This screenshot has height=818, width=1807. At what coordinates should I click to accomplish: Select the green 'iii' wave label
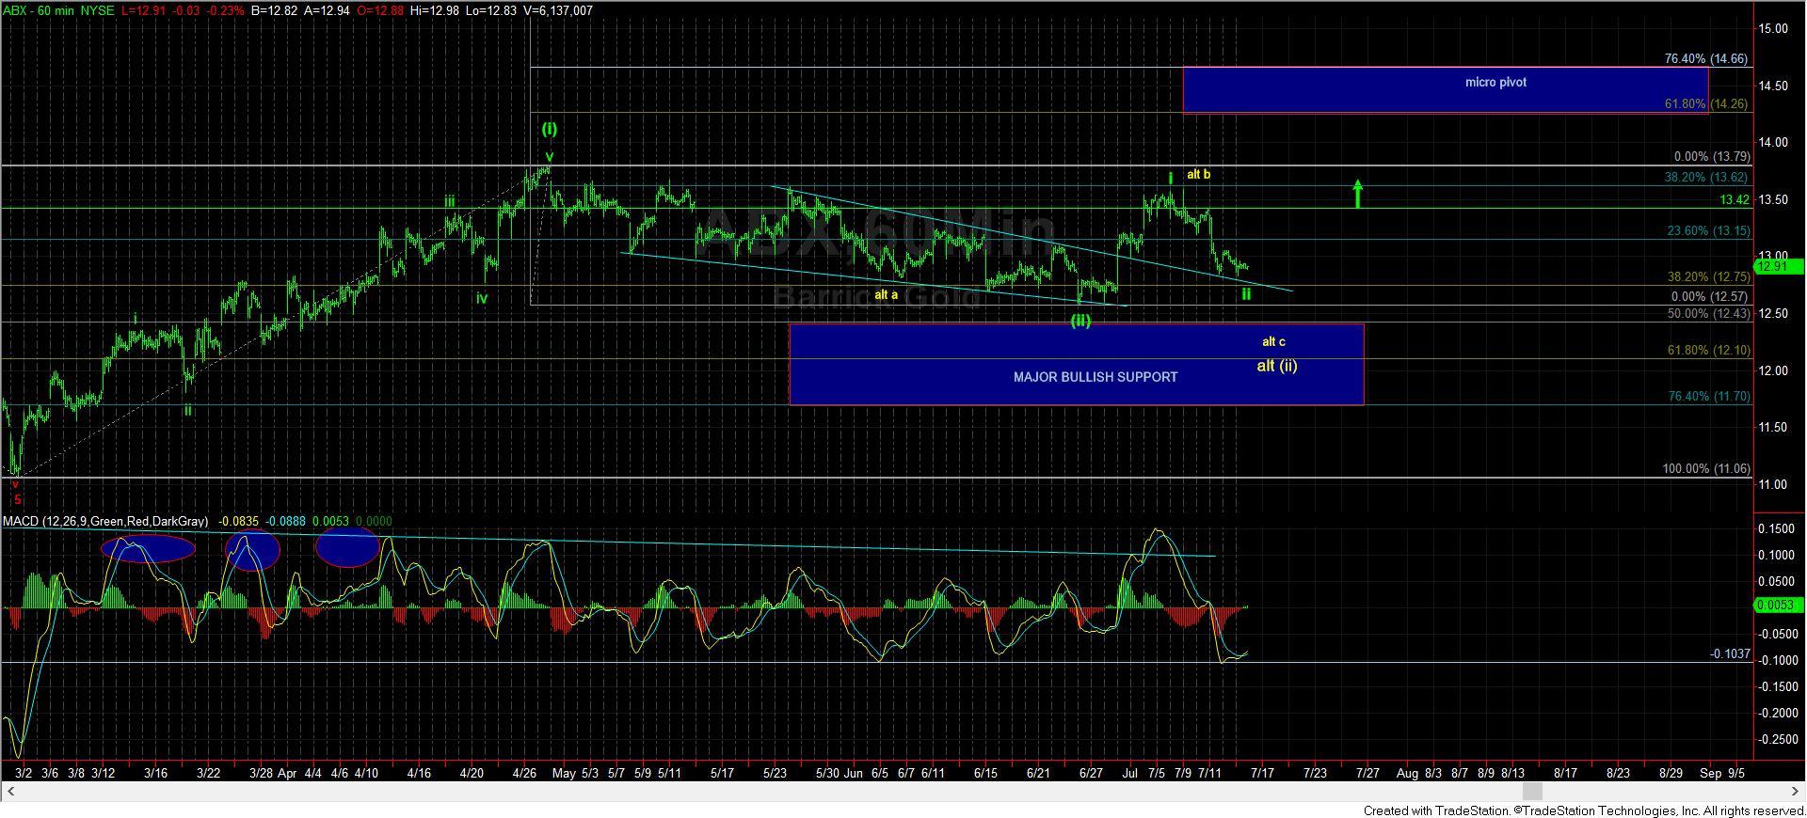[x=451, y=201]
